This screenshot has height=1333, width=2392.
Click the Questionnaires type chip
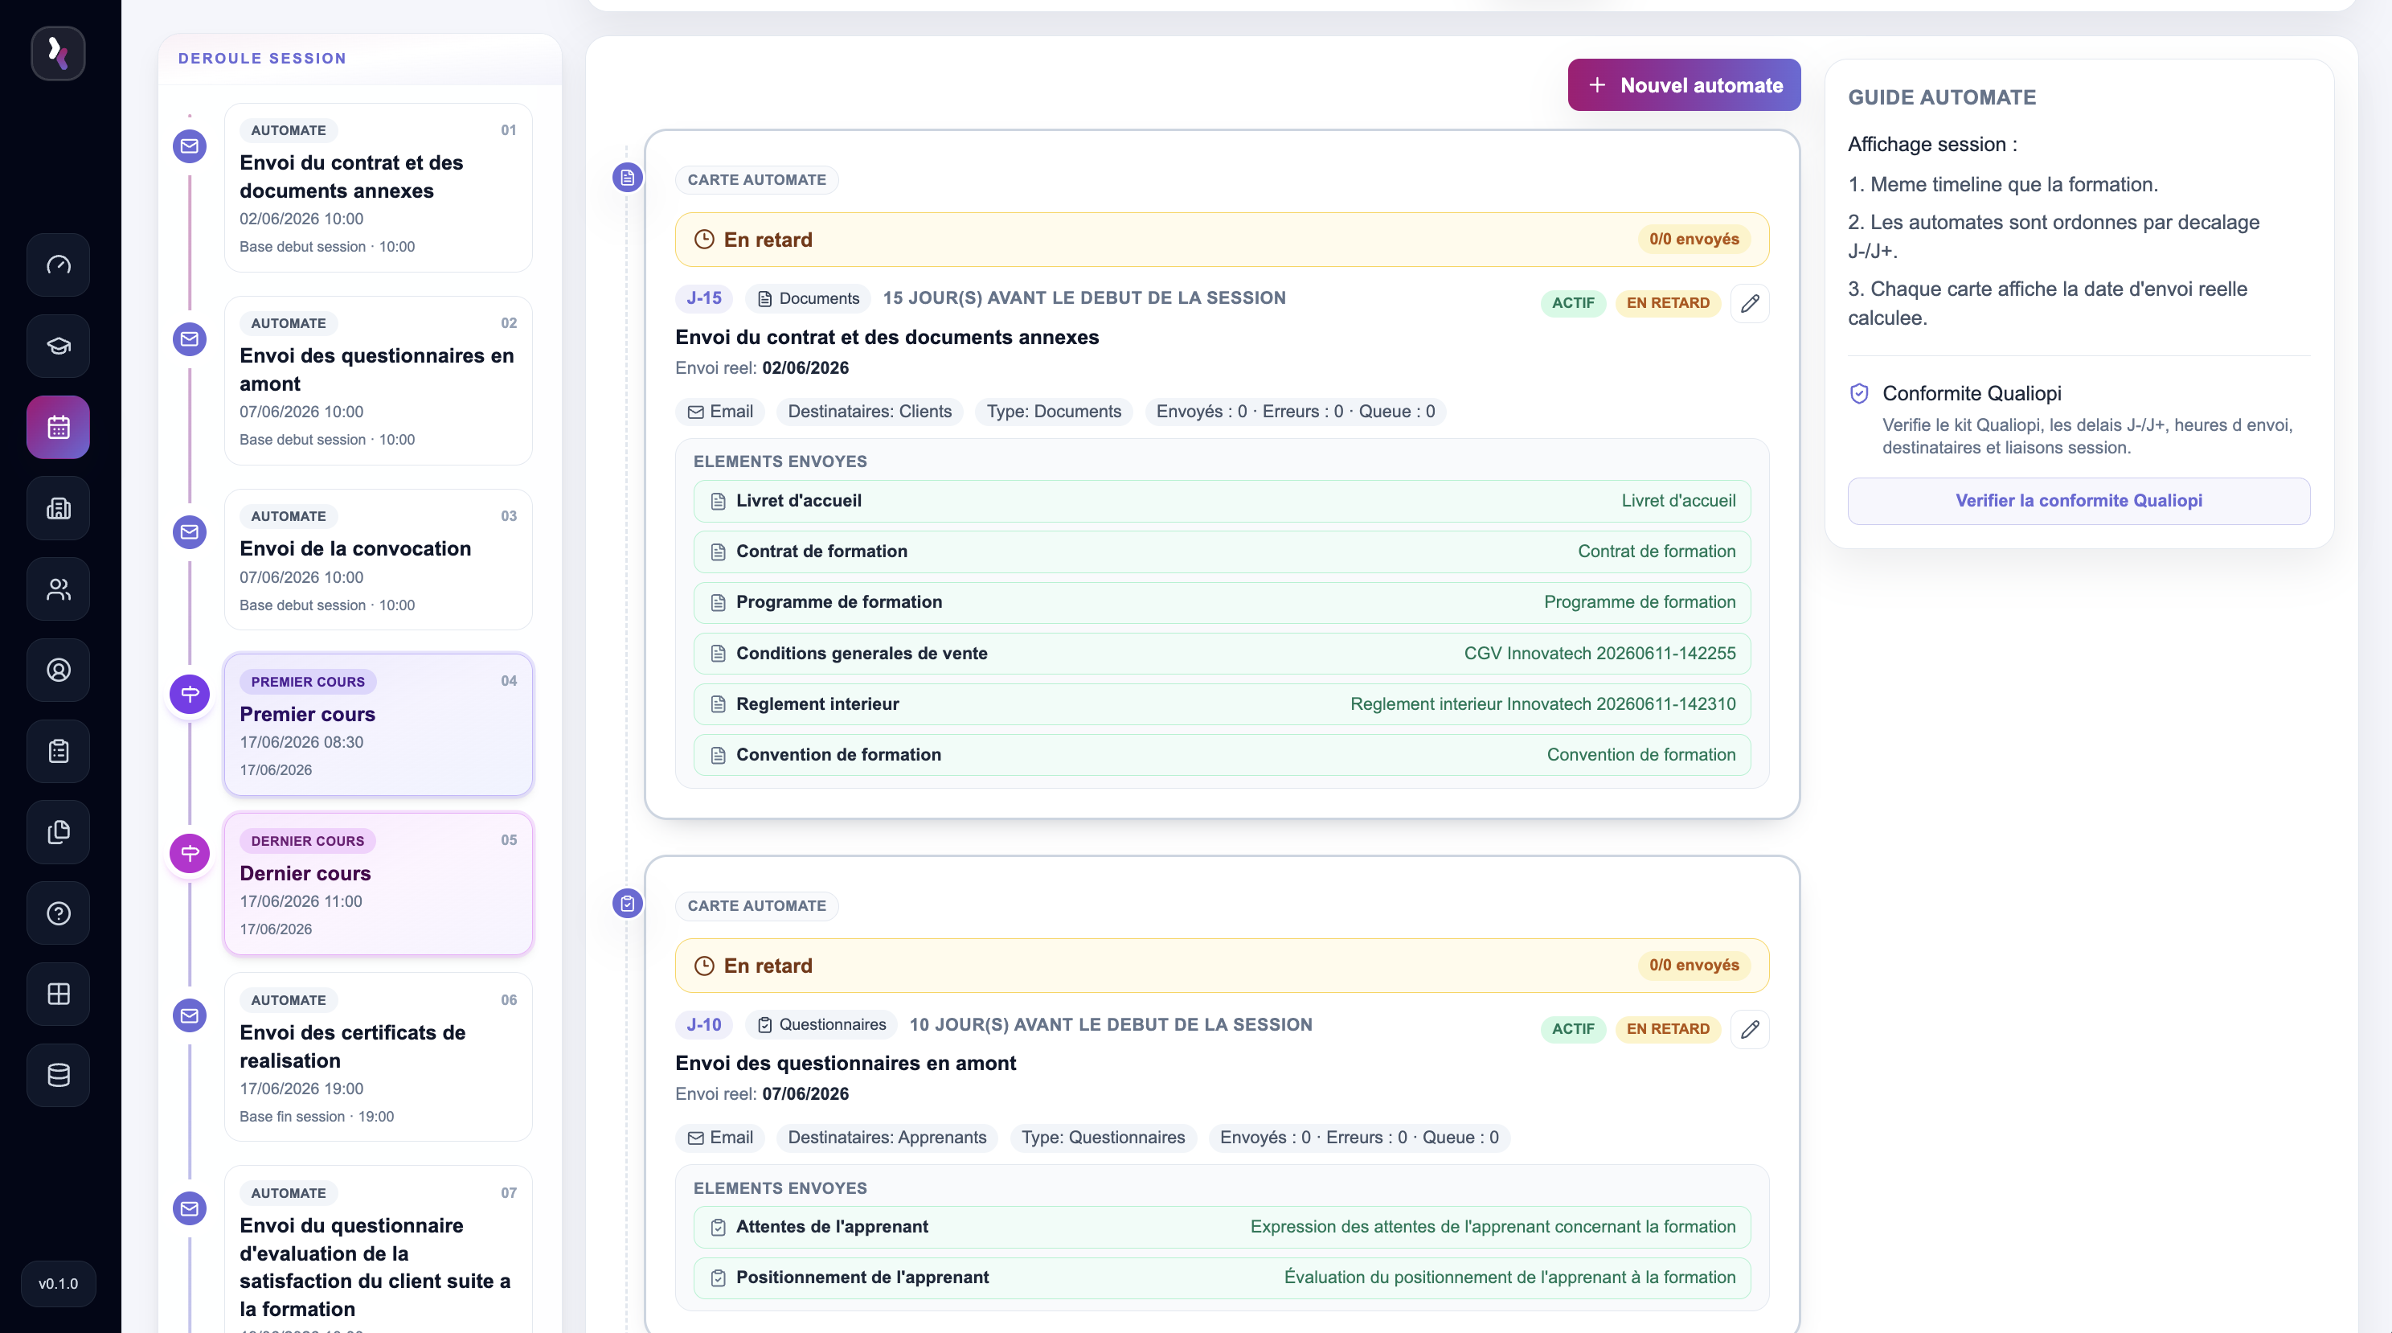[x=821, y=1024]
